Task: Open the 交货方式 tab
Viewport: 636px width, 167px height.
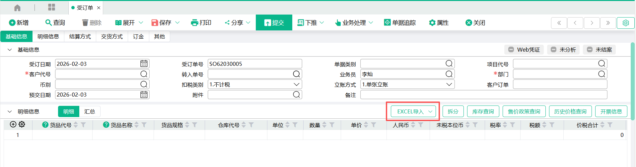Action: (x=112, y=36)
